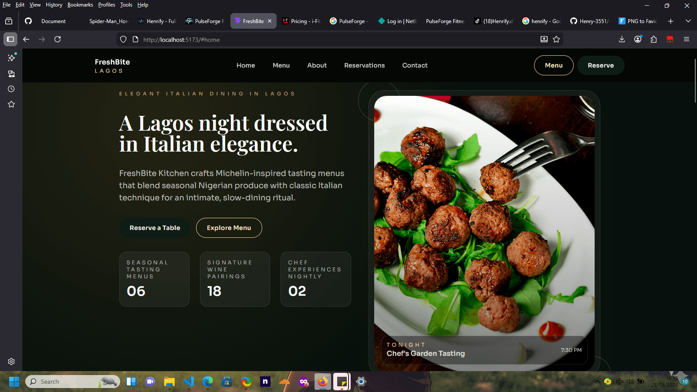The height and width of the screenshot is (392, 697).
Task: Switch to the henrify - Google tab
Action: 541,21
